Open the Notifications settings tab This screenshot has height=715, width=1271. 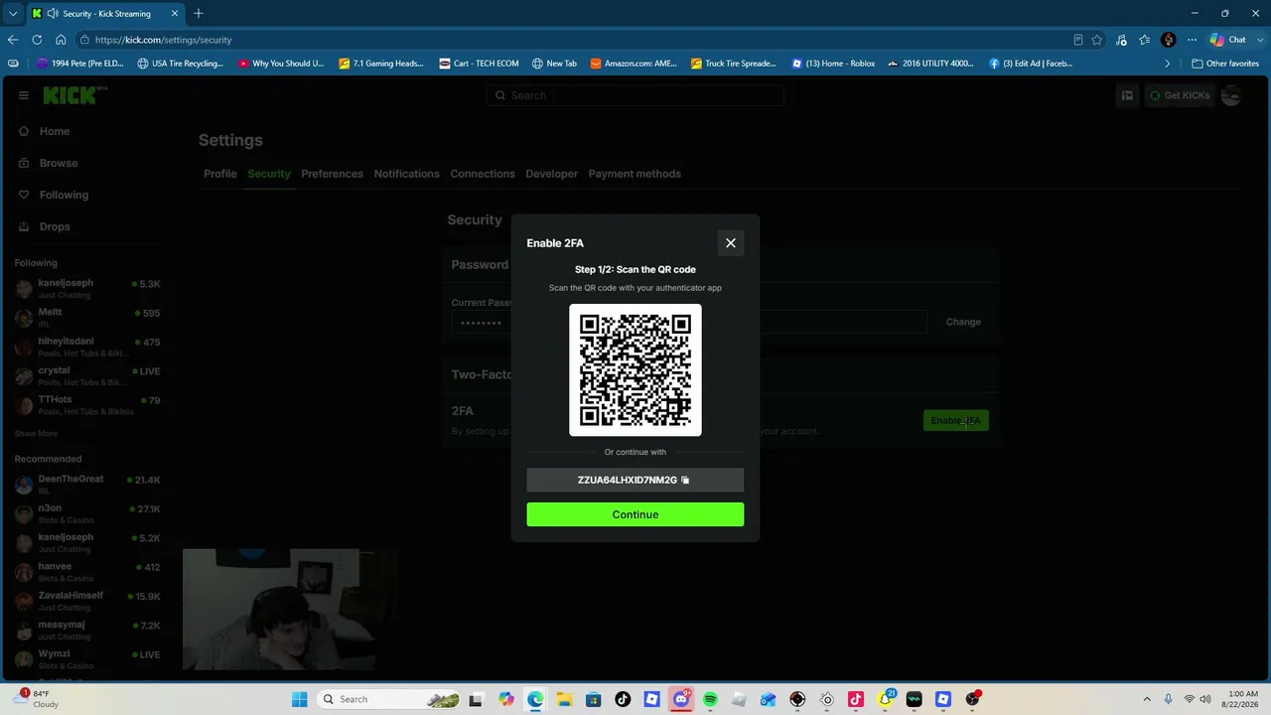[x=406, y=174]
